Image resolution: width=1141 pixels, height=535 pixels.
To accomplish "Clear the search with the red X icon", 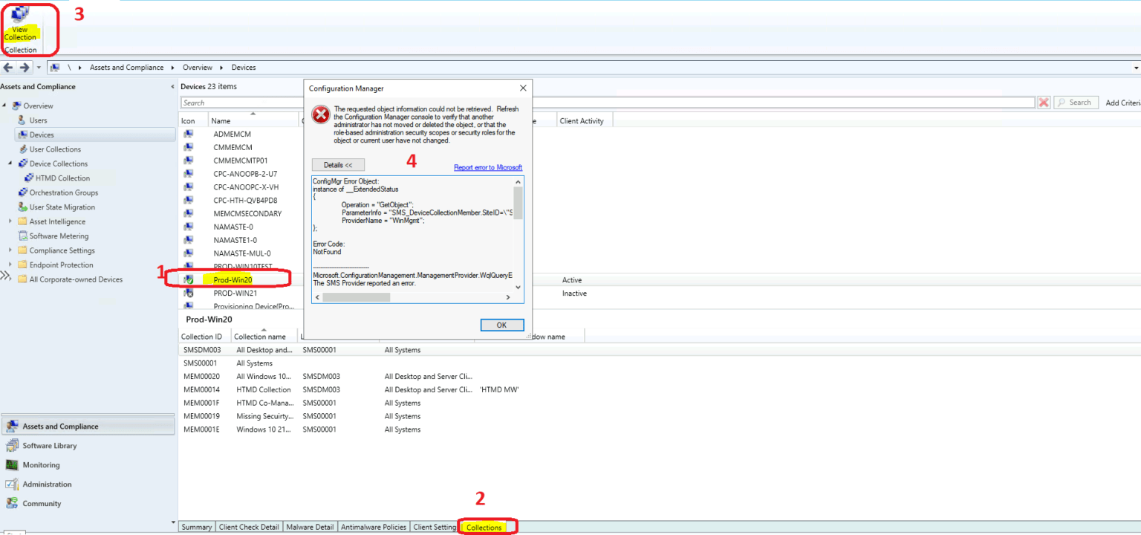I will click(x=1044, y=103).
